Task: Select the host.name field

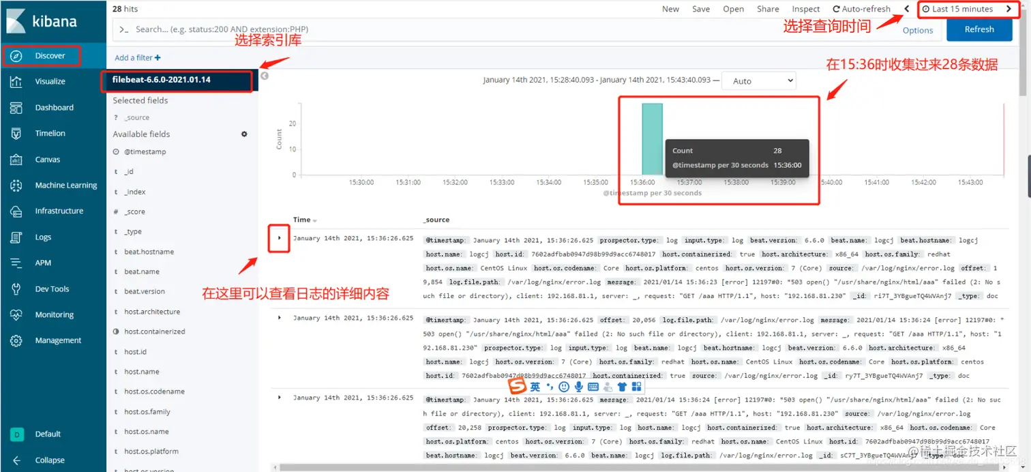Action: (142, 372)
